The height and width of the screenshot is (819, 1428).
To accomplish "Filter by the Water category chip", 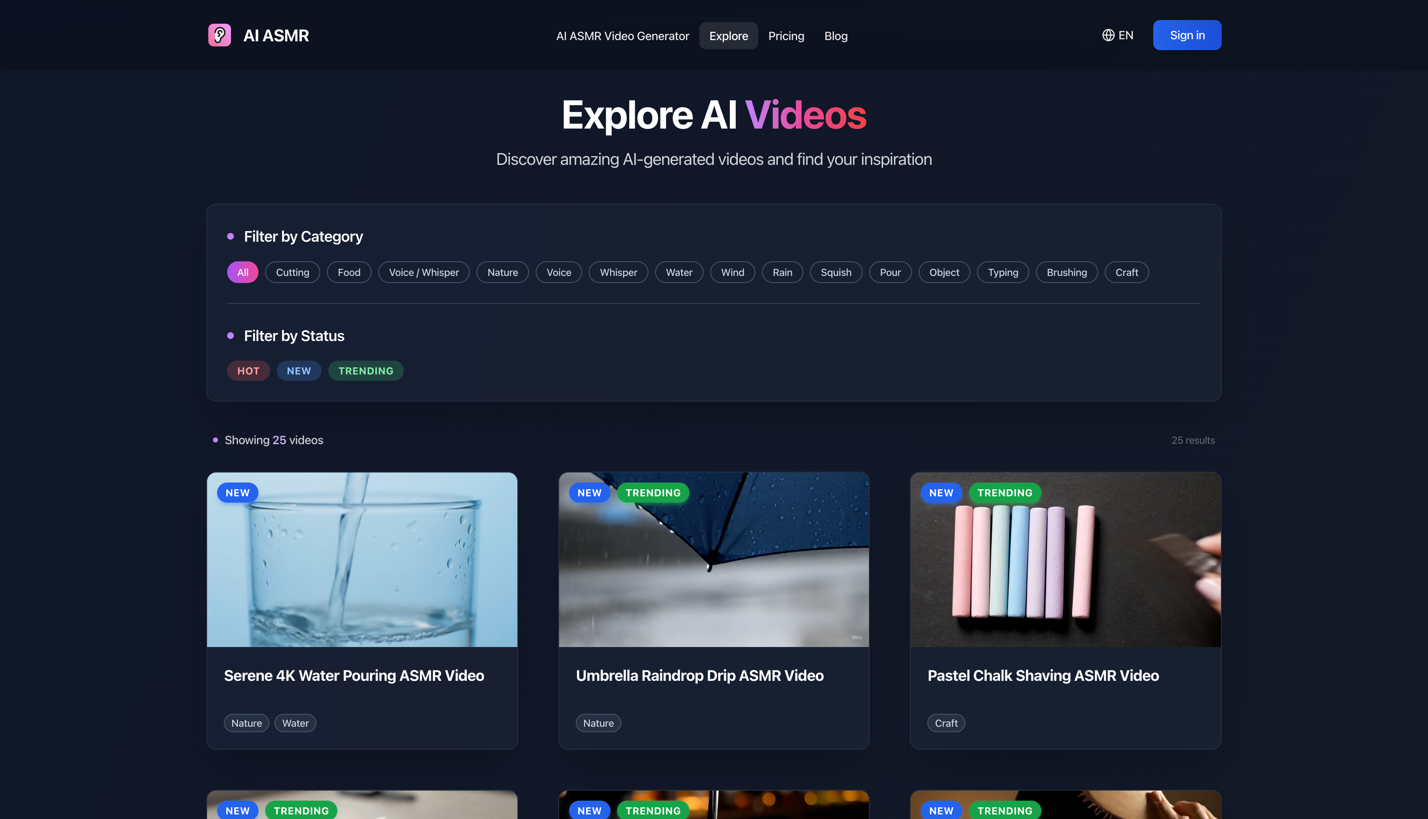I will point(679,272).
